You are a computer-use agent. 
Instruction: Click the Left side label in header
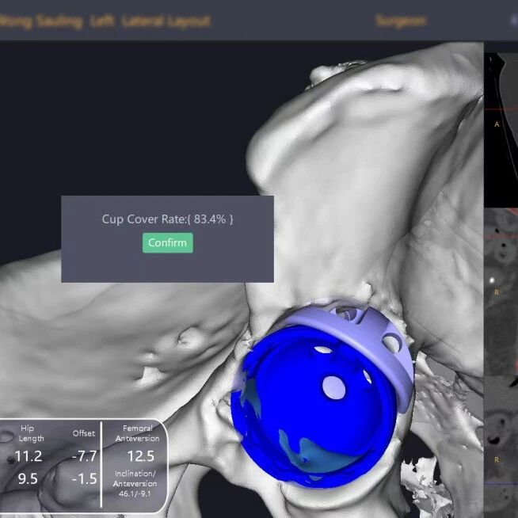[x=102, y=21]
